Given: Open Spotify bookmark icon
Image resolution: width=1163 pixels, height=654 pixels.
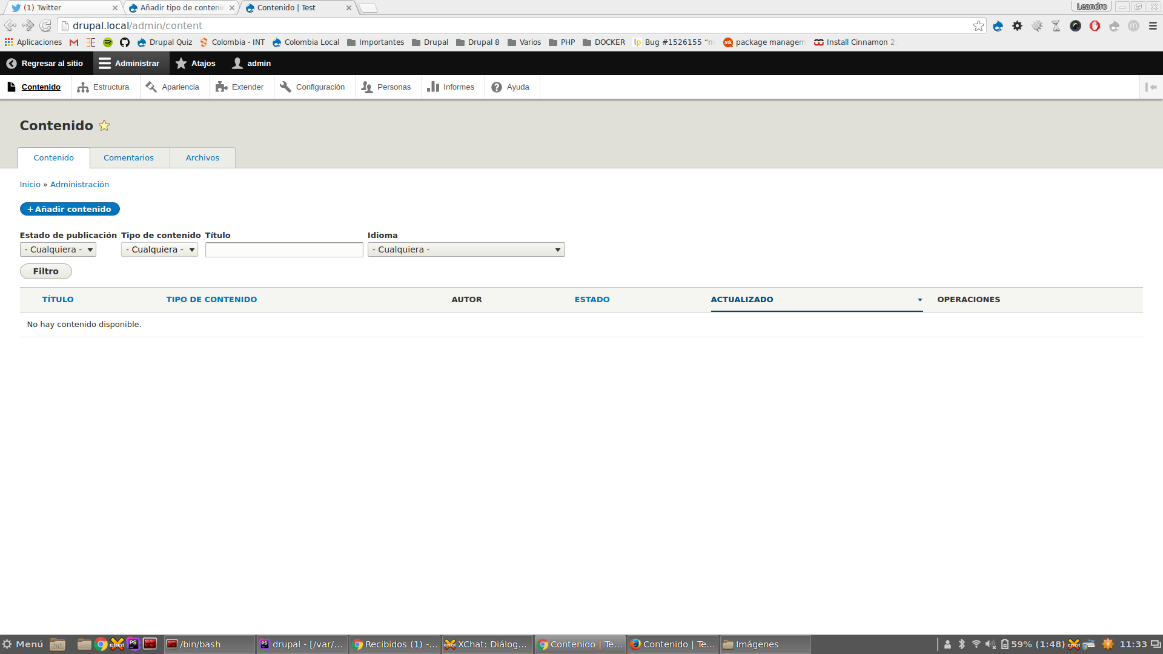Looking at the screenshot, I should [x=108, y=42].
